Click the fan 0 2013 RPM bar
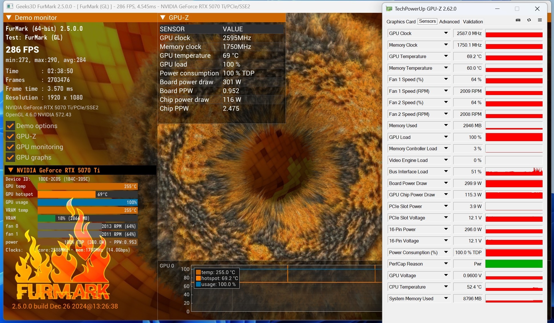This screenshot has width=554, height=323. tap(88, 226)
